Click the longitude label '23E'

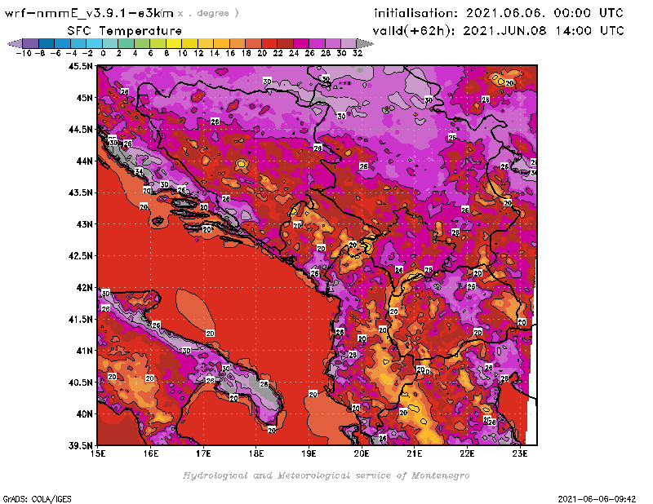coord(520,453)
